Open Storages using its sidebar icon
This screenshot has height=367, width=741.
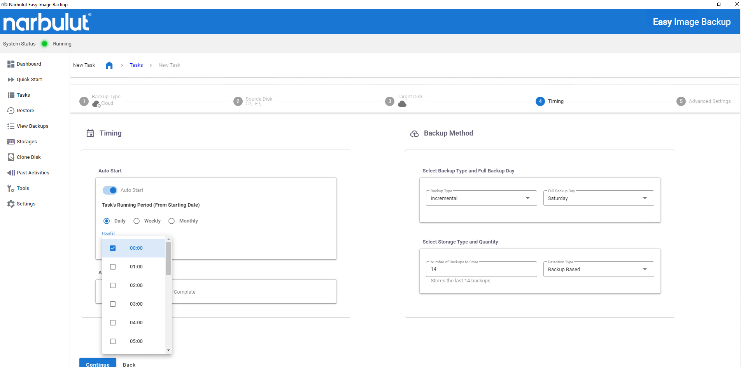coord(11,142)
